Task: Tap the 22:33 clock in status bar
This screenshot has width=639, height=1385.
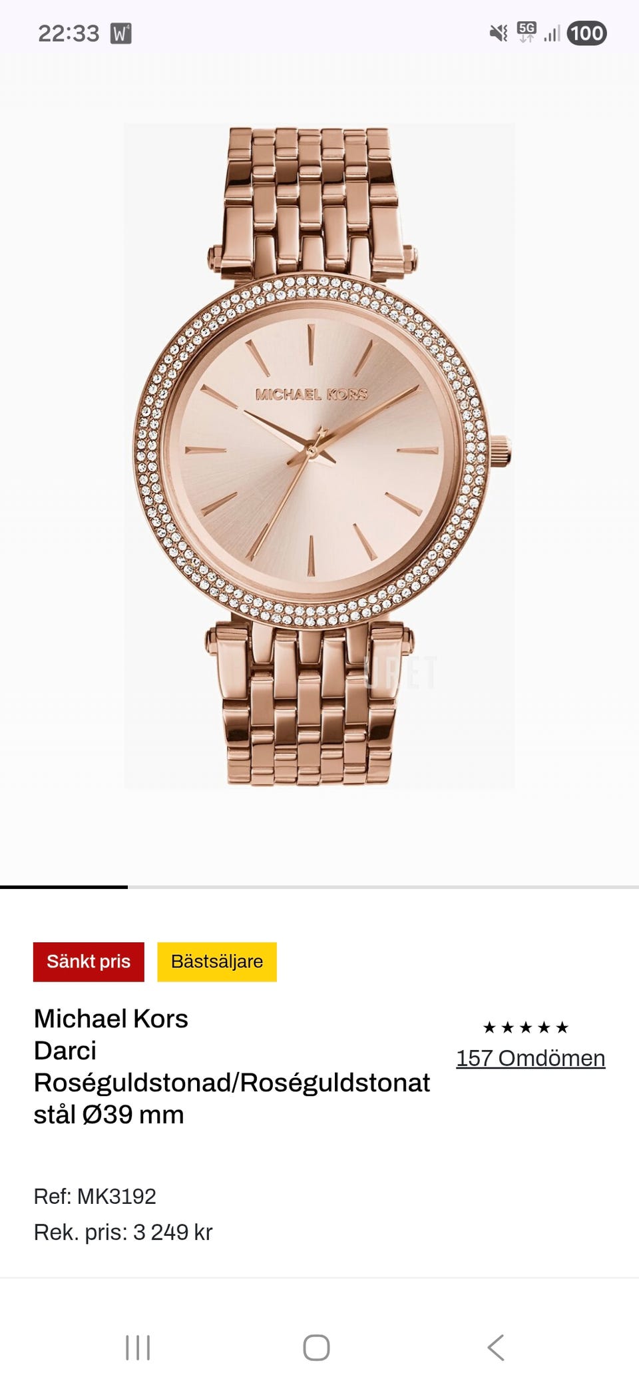Action: pos(69,33)
